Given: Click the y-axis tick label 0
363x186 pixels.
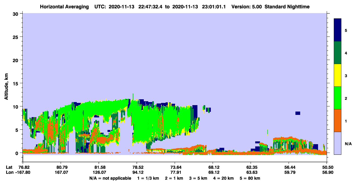Looking at the screenshot, I should pos(18,153).
